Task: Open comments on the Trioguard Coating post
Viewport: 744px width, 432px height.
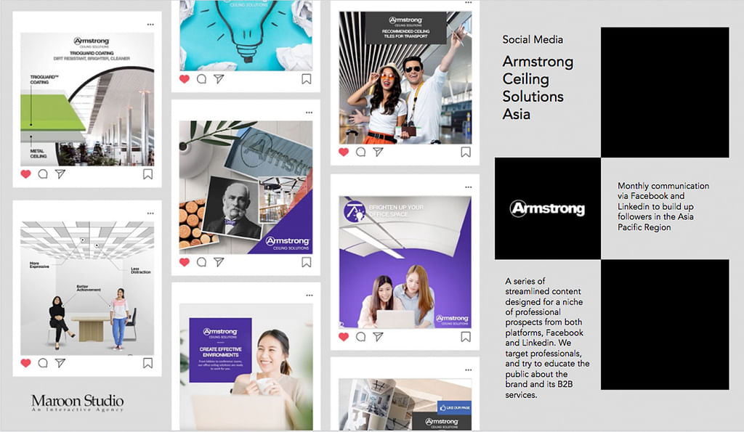Action: 43,174
